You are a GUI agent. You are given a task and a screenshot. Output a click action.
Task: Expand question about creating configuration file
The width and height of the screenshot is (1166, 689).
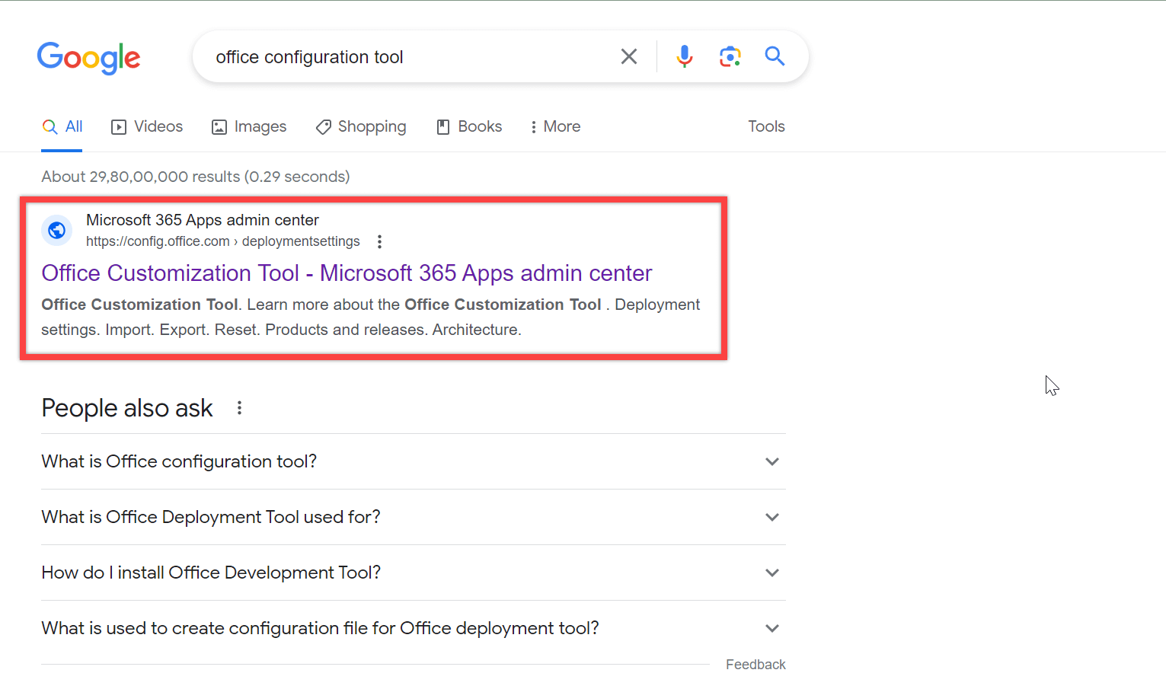[414, 628]
